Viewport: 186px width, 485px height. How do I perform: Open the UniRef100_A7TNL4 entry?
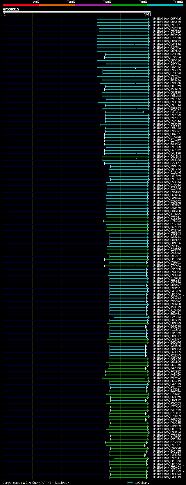pyautogui.click(x=167, y=407)
